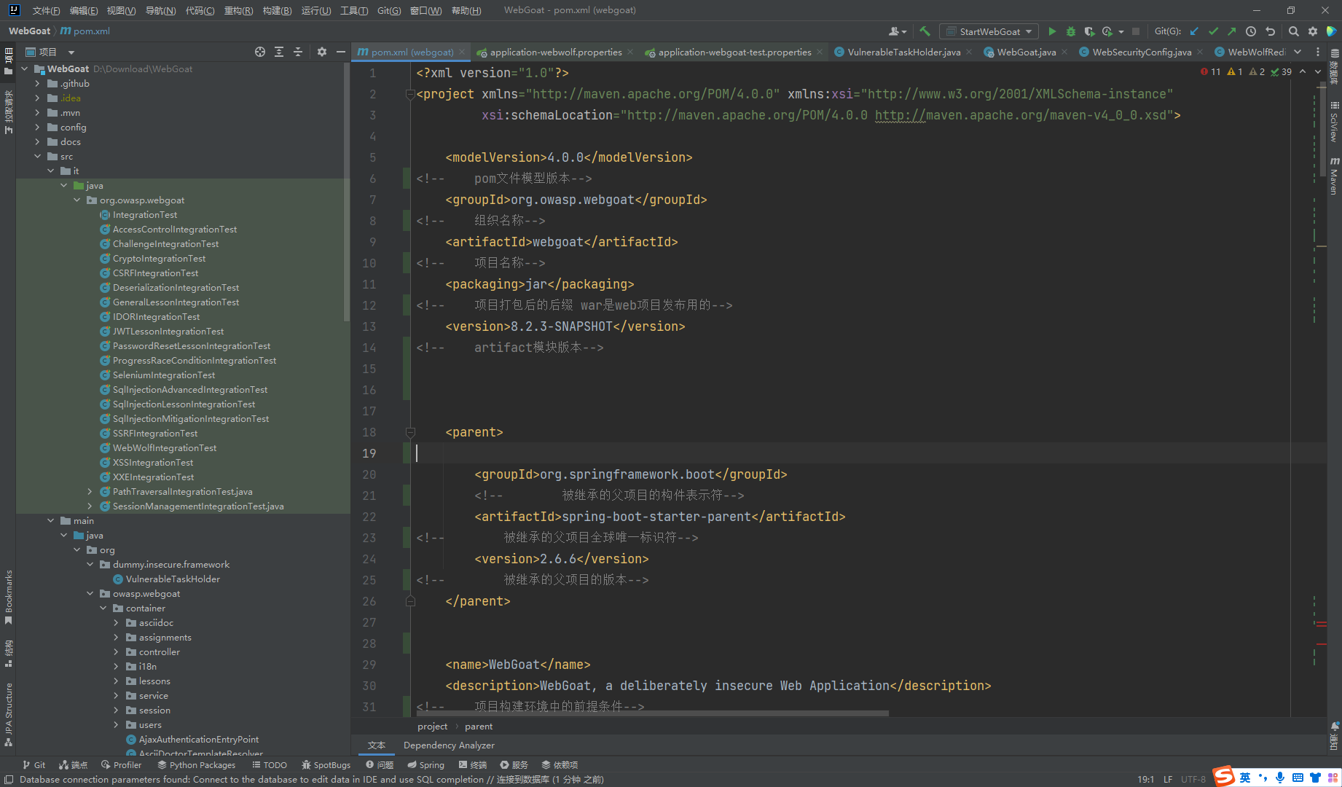Close the WebSecurityConfig.java tab

pos(1200,52)
